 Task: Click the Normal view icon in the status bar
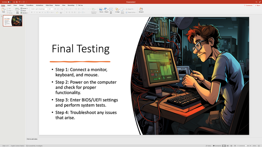tap(224, 146)
